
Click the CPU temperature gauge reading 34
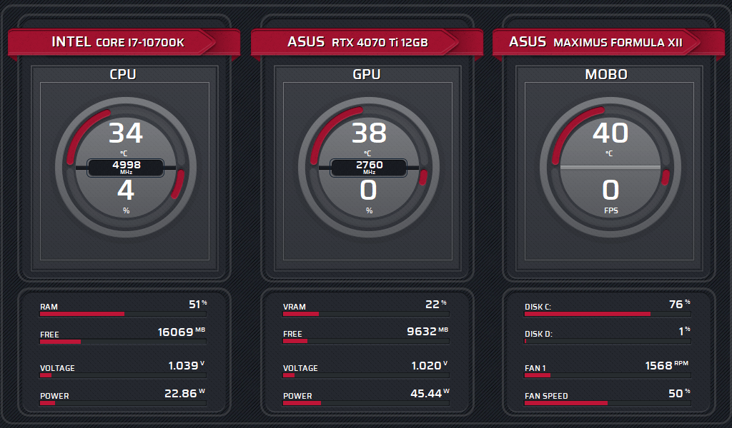[x=126, y=133]
